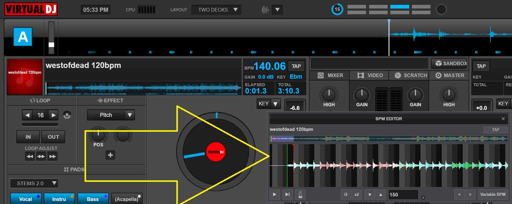Click the left GAIN knob in mixer

[362, 95]
